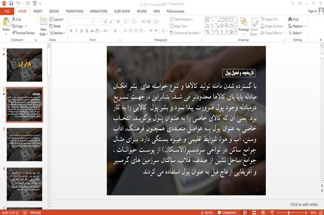The width and height of the screenshot is (324, 215).
Task: Select slide 4 thumbnail
Action: coord(24,184)
